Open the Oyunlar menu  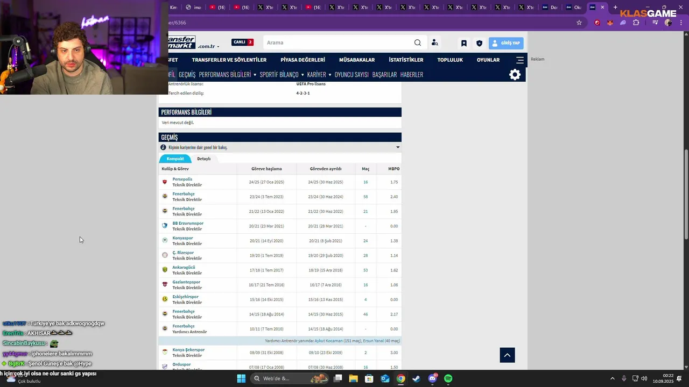[x=488, y=60]
